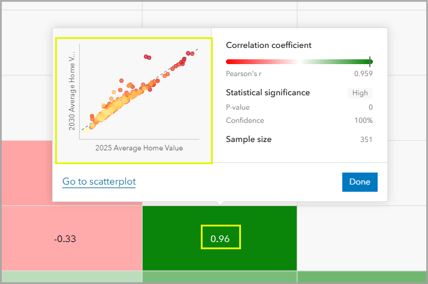Click the High significance badge
The height and width of the screenshot is (284, 428).
(360, 93)
